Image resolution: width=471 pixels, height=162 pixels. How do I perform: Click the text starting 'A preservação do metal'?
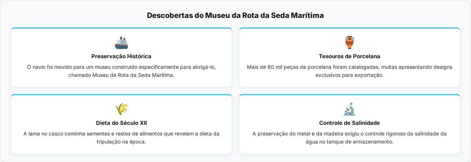(x=349, y=134)
